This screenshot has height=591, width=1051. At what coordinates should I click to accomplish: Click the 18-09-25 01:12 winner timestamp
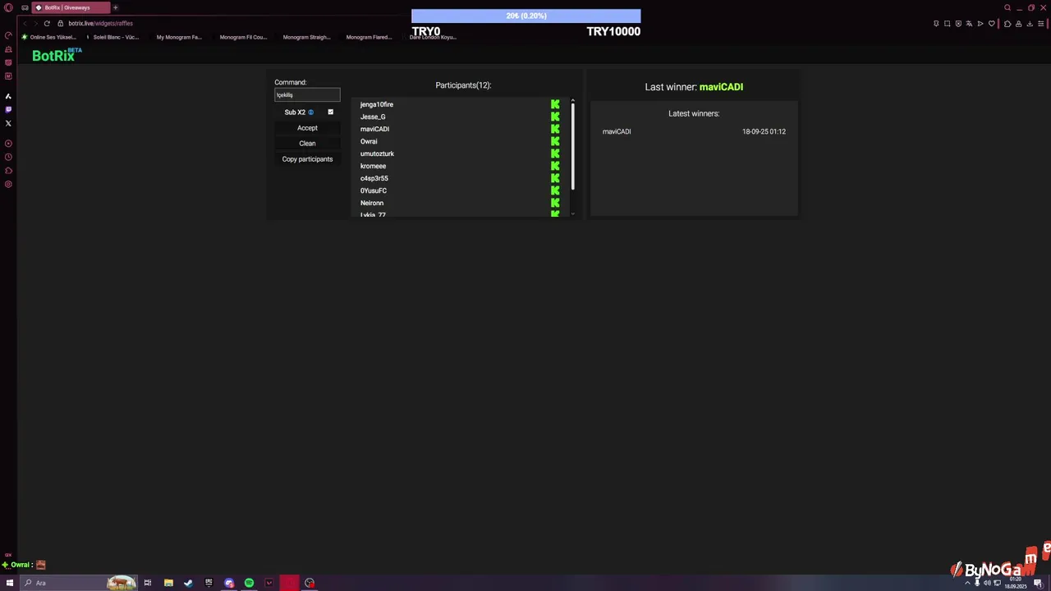(764, 131)
